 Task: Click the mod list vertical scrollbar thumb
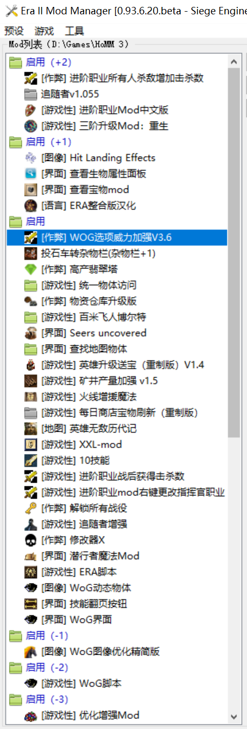click(234, 254)
